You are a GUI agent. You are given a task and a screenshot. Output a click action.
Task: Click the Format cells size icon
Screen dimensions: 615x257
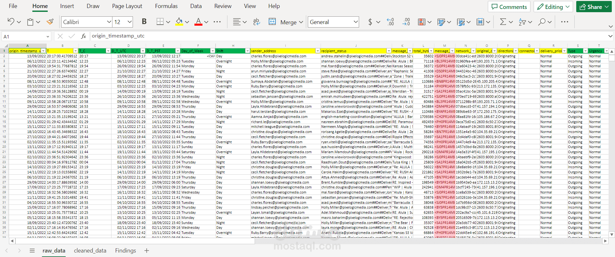click(x=480, y=22)
